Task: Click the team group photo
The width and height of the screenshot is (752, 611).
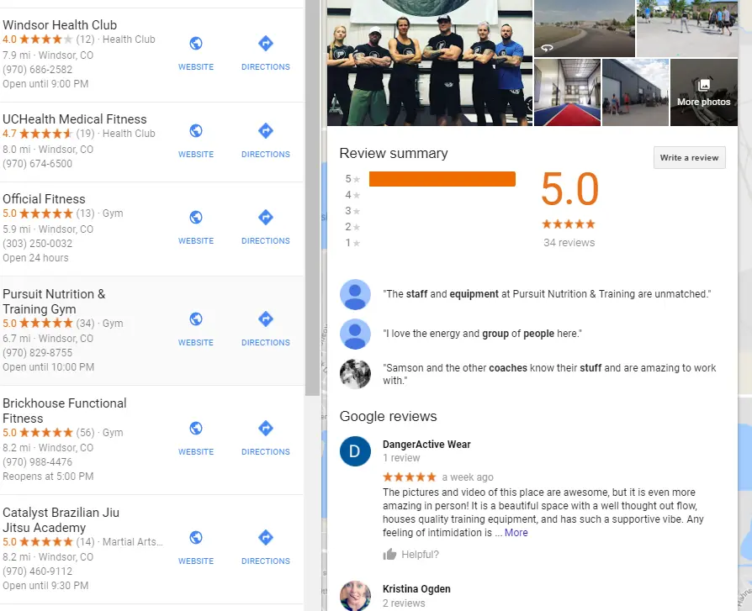Action: click(430, 63)
